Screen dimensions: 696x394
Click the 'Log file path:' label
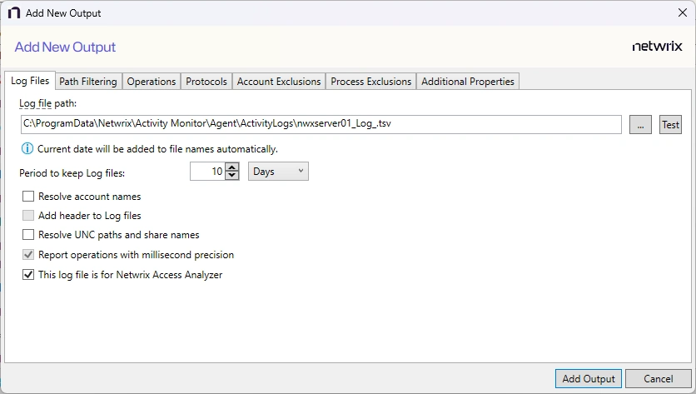pos(48,103)
